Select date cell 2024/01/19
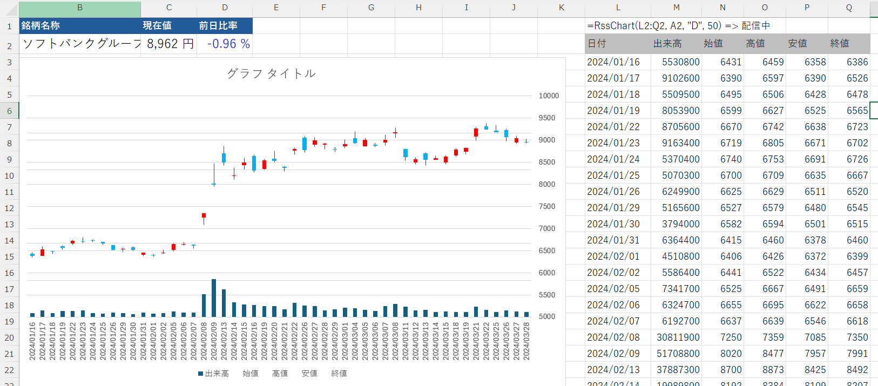Image resolution: width=878 pixels, height=386 pixels. [x=618, y=111]
